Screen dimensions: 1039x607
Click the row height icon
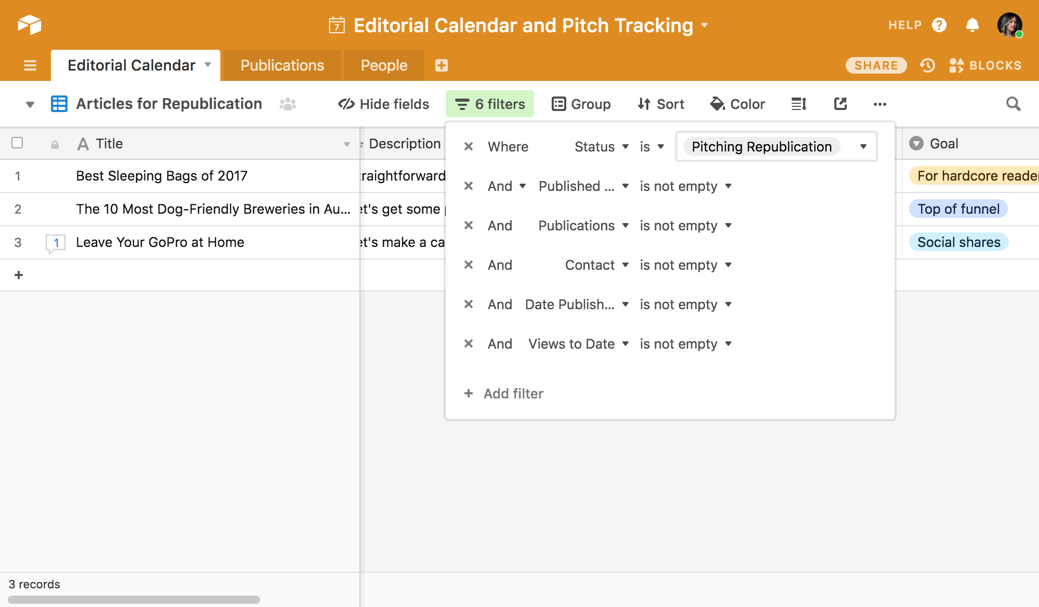click(798, 104)
